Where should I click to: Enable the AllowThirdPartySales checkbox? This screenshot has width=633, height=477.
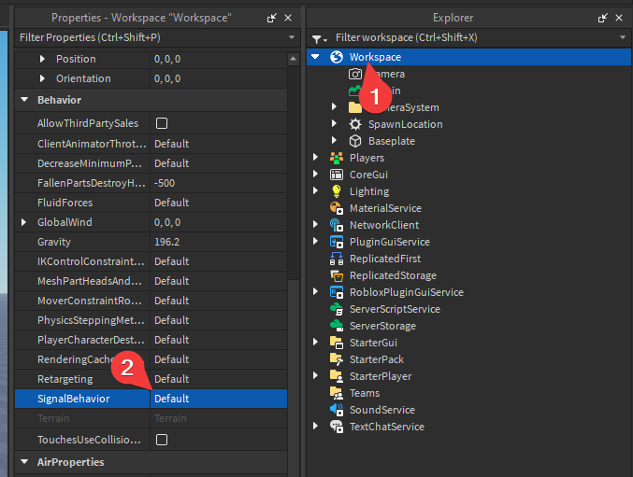point(162,123)
